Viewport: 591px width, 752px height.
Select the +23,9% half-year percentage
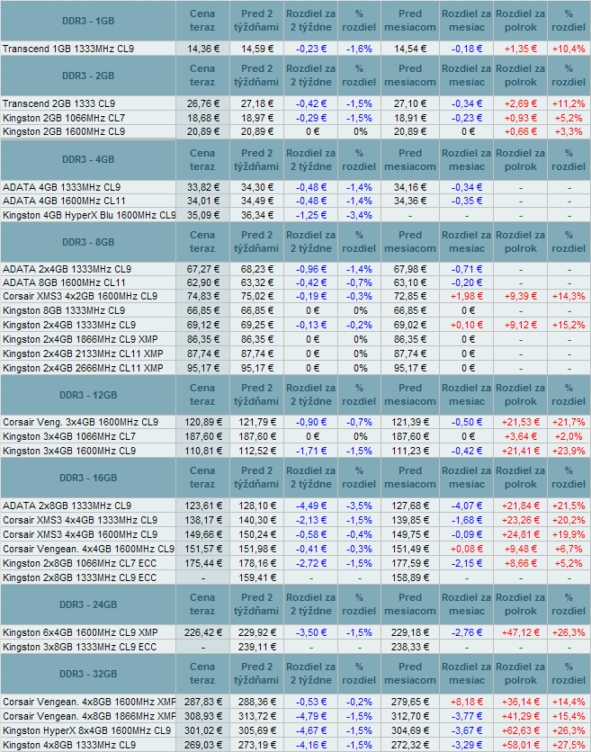[569, 451]
